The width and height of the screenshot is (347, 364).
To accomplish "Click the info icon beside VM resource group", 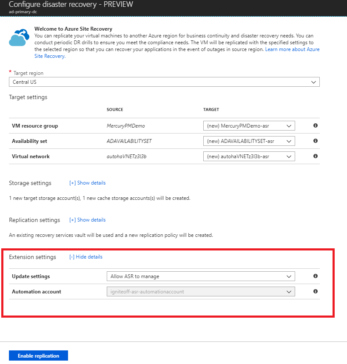I will (316, 125).
